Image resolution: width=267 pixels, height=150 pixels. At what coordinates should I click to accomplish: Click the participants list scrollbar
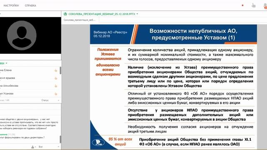[x=60, y=70]
